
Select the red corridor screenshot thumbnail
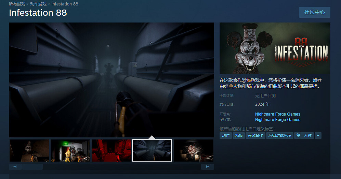pos(111,150)
